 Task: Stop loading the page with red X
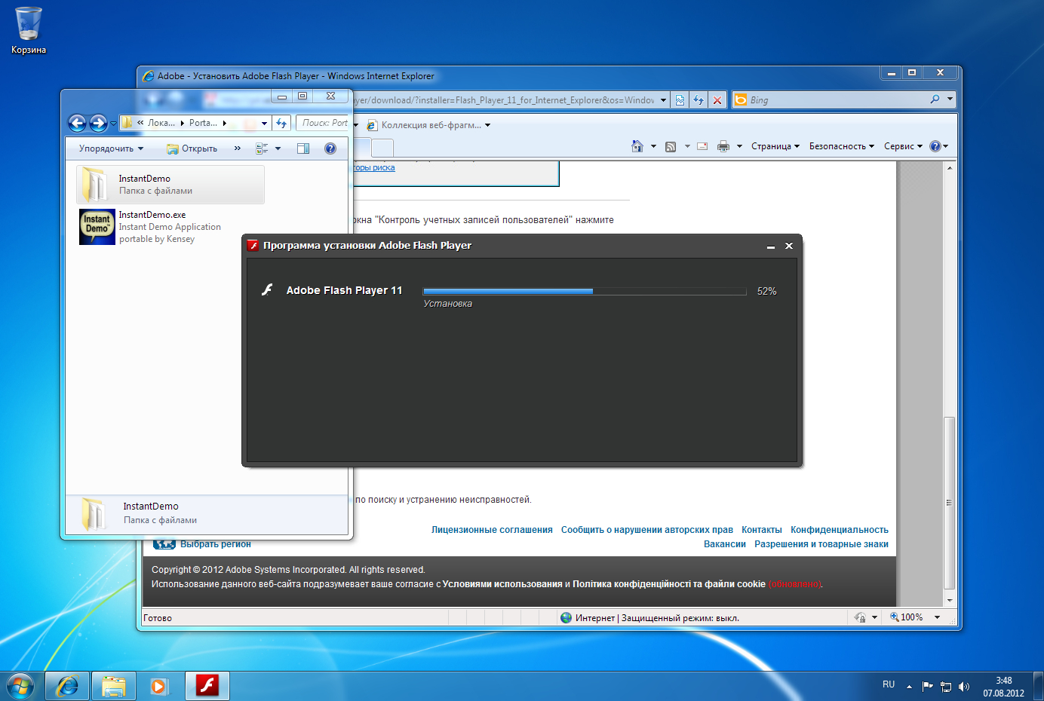717,100
